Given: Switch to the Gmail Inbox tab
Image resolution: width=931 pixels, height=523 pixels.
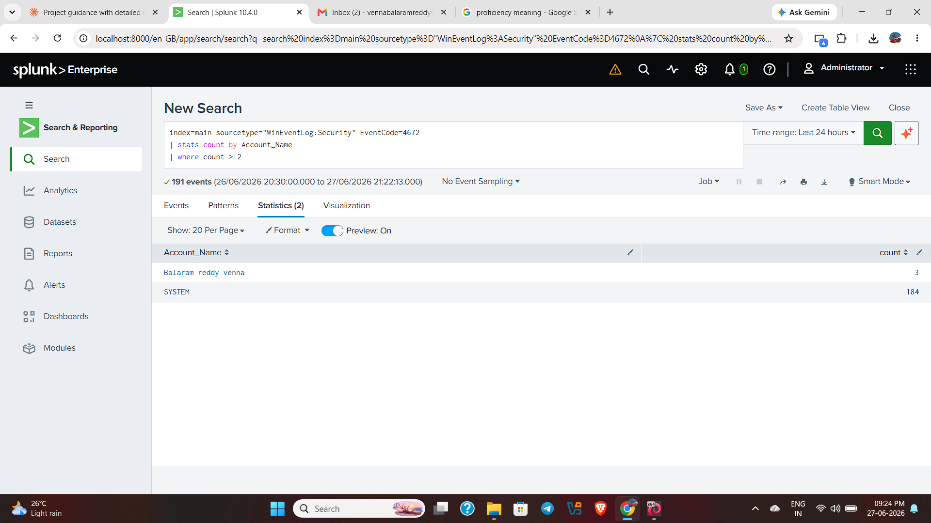Looking at the screenshot, I should pos(382,12).
